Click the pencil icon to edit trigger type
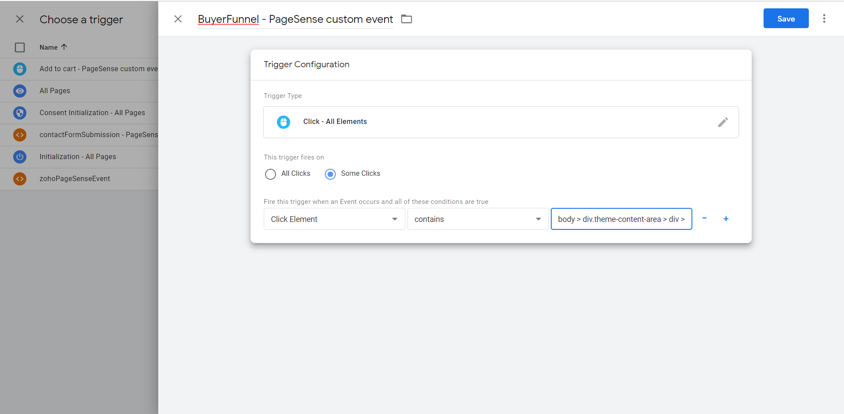Image resolution: width=844 pixels, height=414 pixels. 723,122
